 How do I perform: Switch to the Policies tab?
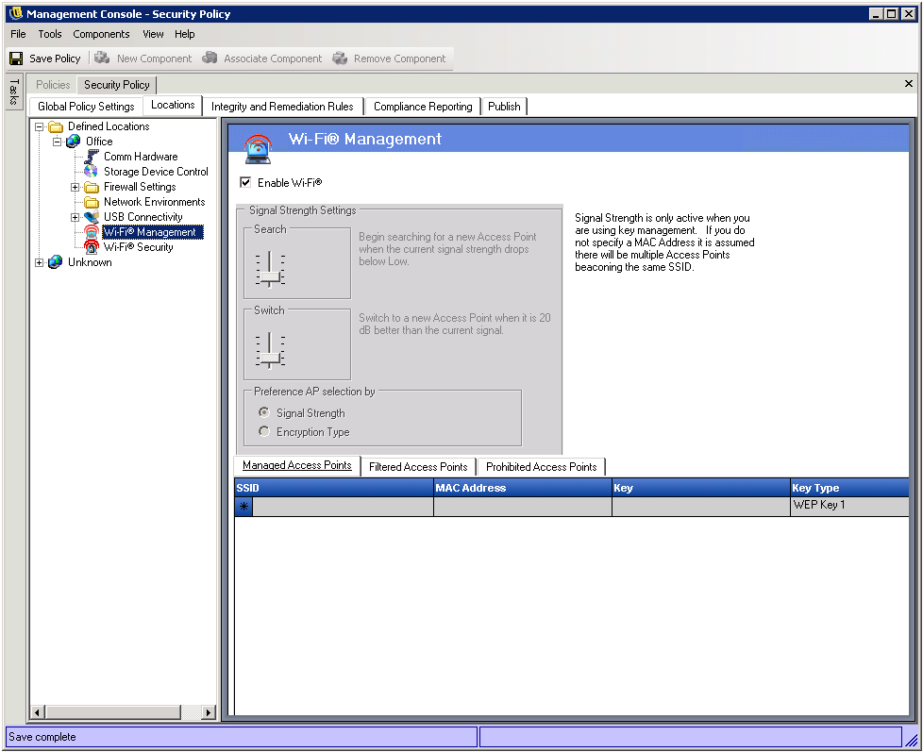pos(53,85)
